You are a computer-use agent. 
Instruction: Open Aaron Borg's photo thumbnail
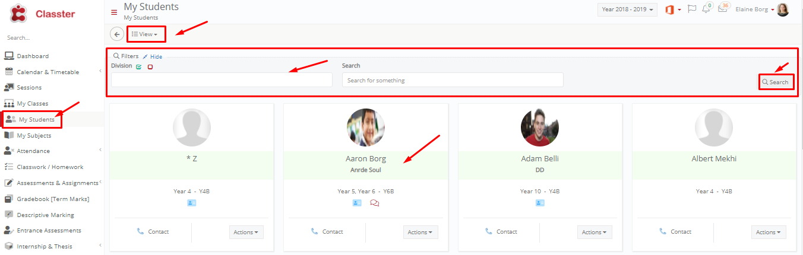coord(366,128)
